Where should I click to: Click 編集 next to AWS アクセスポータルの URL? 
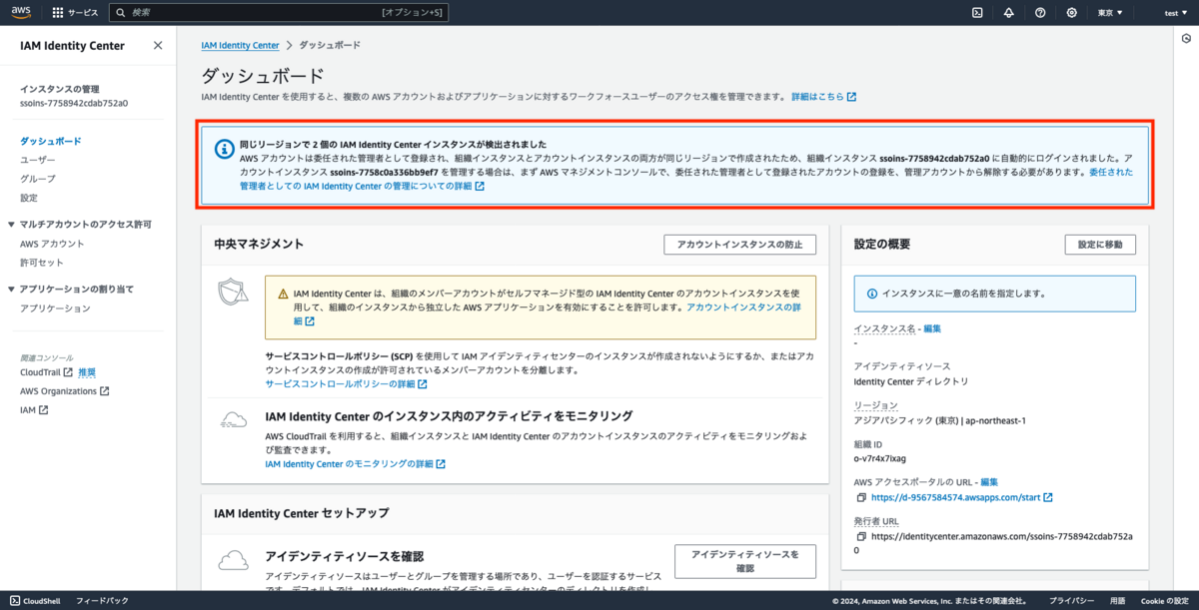(x=989, y=482)
